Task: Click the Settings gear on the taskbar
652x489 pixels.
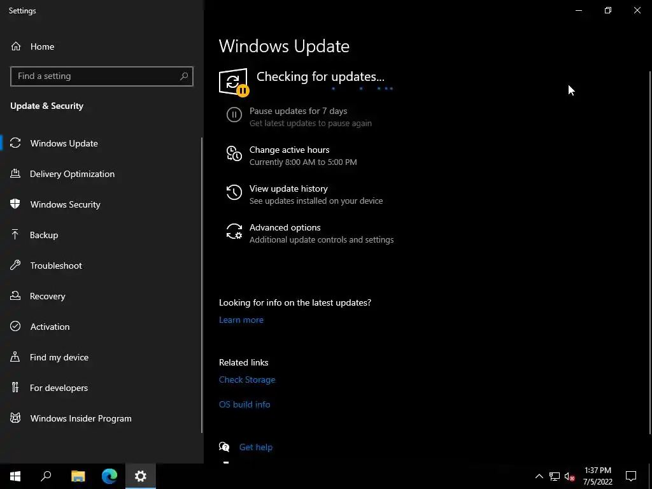Action: 141,476
